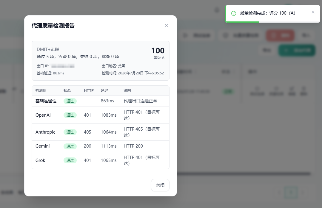
Task: Click the 1083ms latency in OpenAI row
Action: [x=109, y=115]
